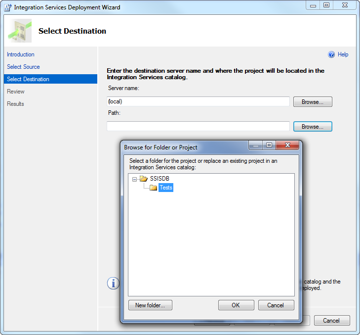Screen dimensions: 360x335
Task: Select the Tests folder in tree
Action: 166,188
